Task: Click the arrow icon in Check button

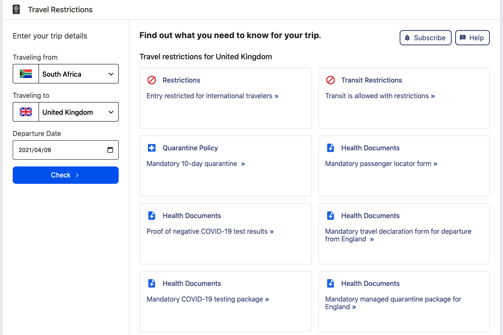Action: [x=77, y=175]
